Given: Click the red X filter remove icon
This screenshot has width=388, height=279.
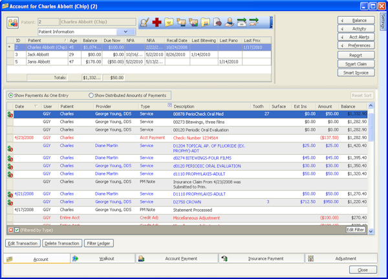Looking at the screenshot, I should [11, 230].
